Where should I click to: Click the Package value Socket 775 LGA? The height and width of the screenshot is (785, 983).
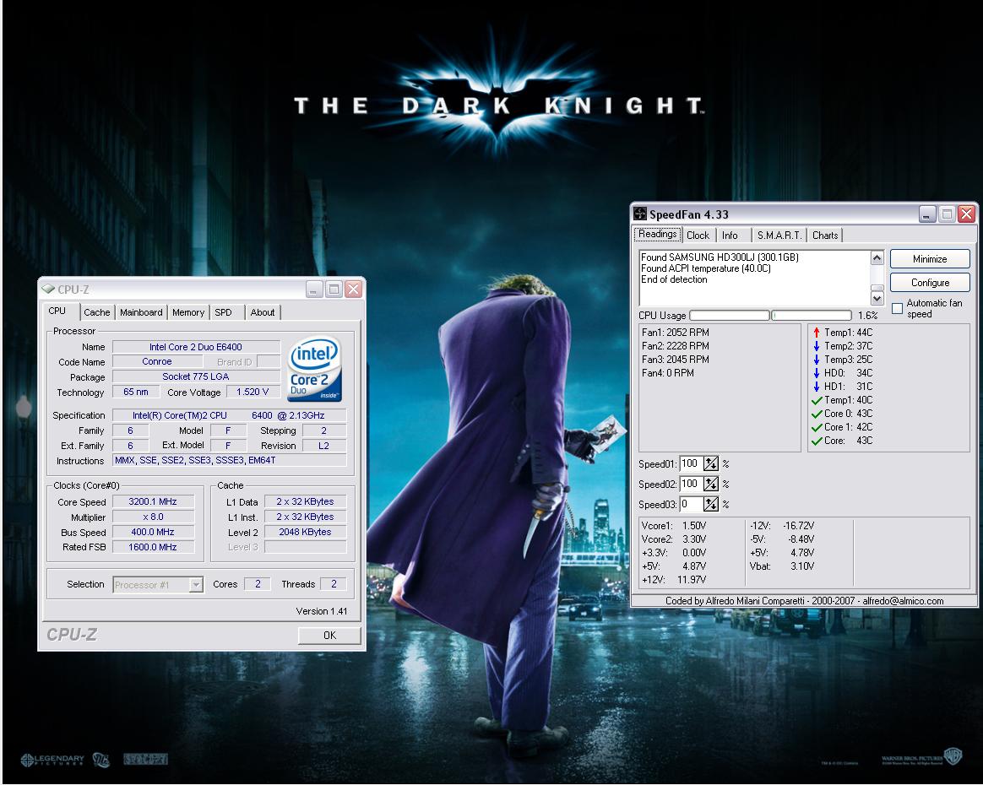[x=196, y=376]
